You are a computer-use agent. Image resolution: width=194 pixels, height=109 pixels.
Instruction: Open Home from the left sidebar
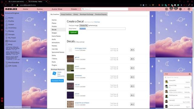pyautogui.click(x=9, y=18)
